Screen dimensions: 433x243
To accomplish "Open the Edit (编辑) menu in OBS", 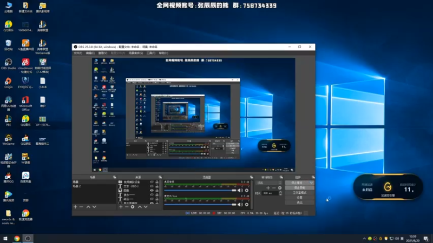I will [90, 53].
